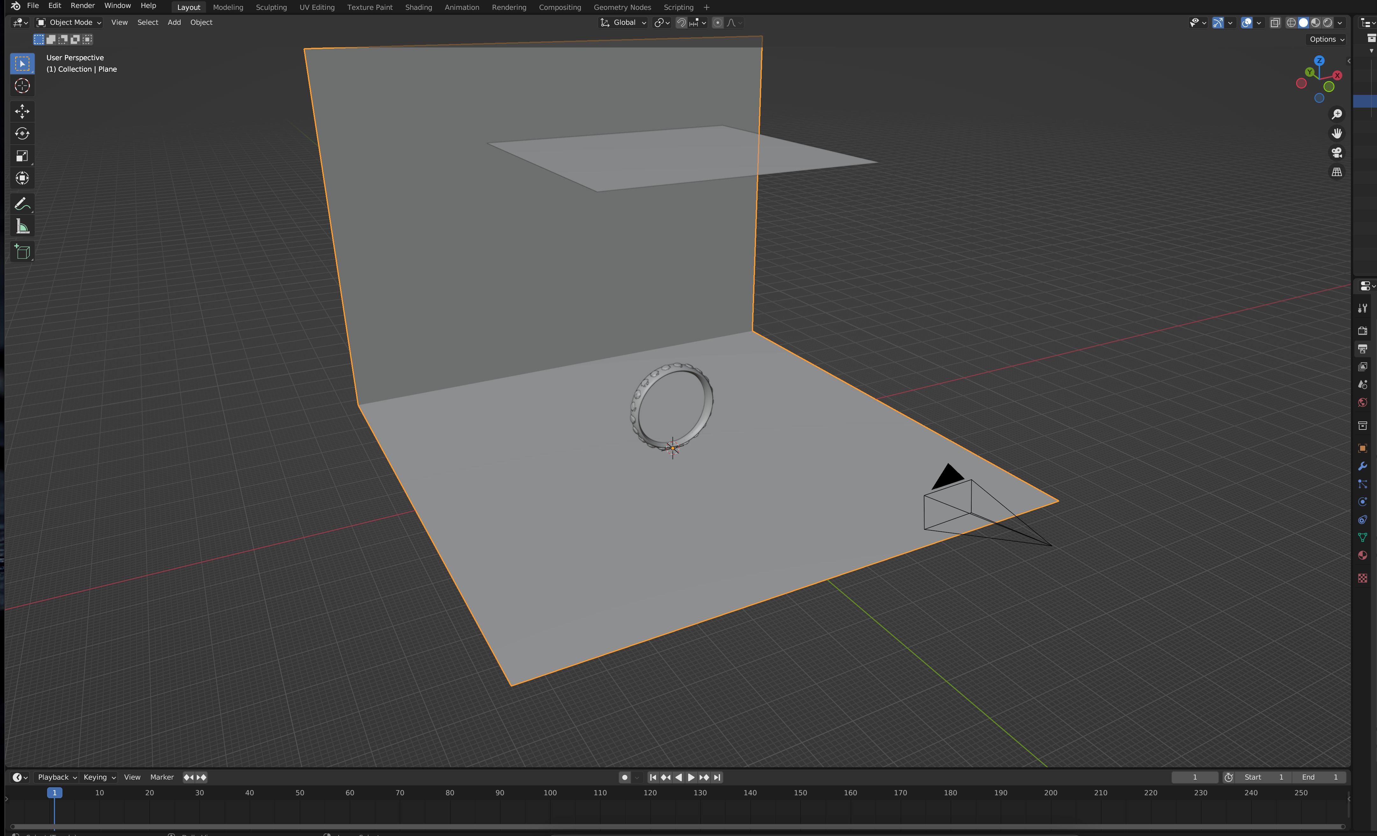Select the Select Box tool
This screenshot has width=1377, height=836.
[22, 64]
